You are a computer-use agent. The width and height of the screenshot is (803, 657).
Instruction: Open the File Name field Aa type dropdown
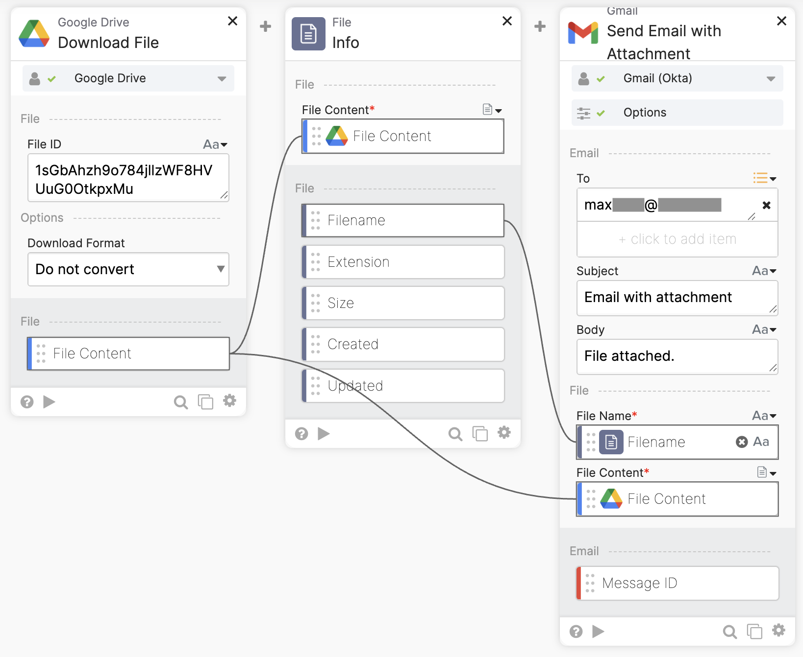764,416
